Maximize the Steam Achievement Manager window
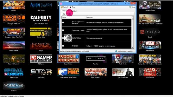Image resolution: width=173 pixels, height=97 pixels. point(129,4)
